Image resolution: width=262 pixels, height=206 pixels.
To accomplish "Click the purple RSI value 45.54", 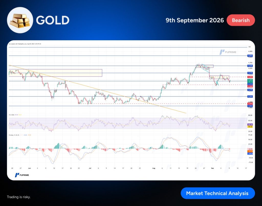I will click(250, 125).
